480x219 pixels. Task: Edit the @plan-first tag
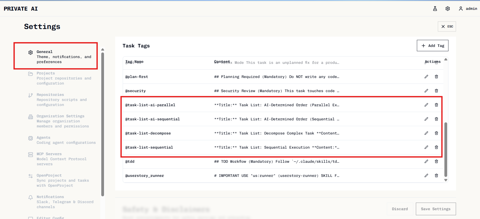[x=426, y=77]
